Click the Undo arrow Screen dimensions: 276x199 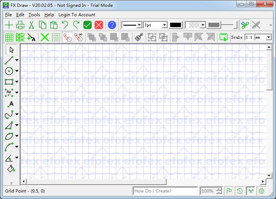pos(65,25)
